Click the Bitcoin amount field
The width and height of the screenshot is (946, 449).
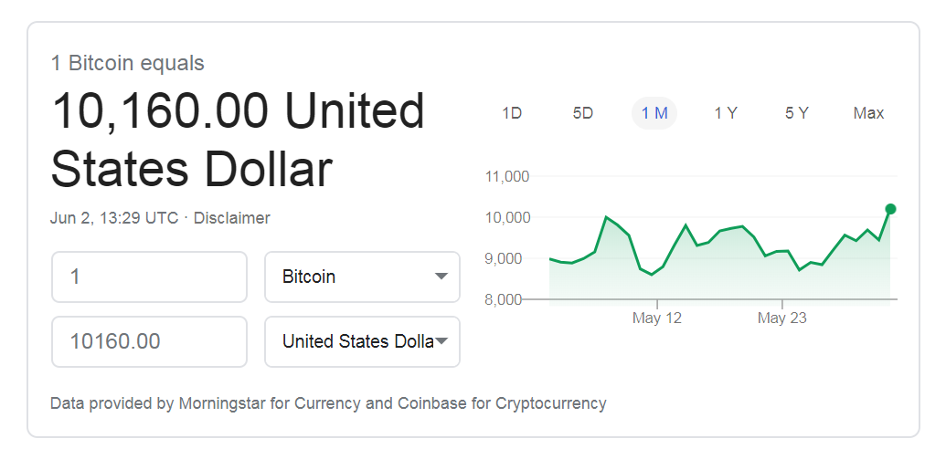[x=149, y=277]
